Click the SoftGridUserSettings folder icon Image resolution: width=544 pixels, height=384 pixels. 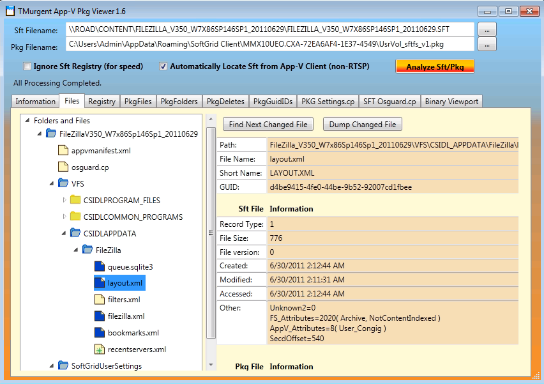63,365
